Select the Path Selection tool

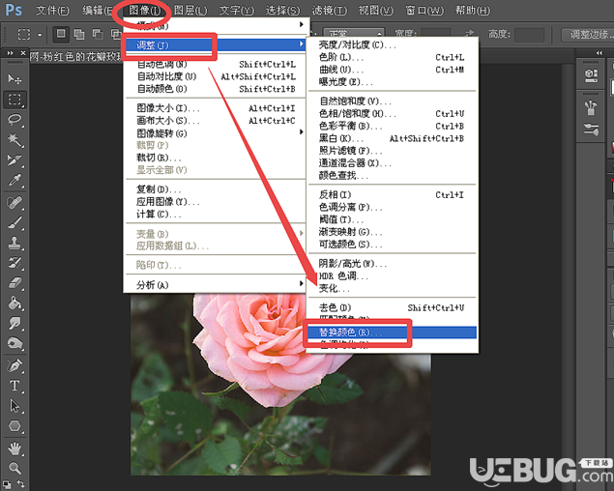15,406
